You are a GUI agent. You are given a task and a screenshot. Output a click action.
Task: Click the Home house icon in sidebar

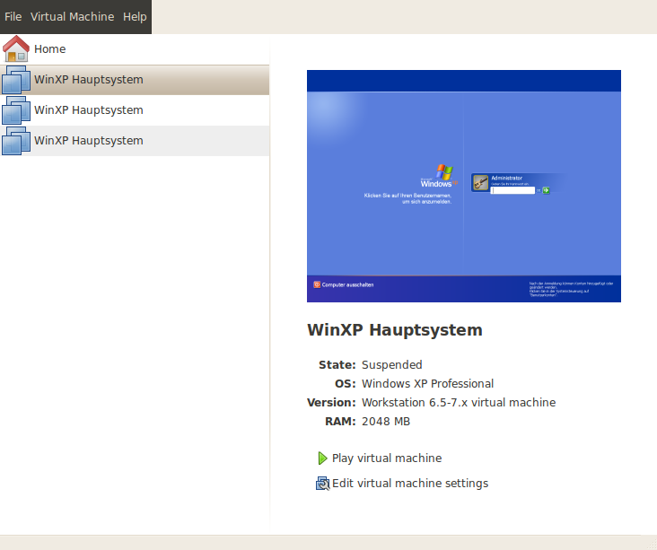click(16, 49)
